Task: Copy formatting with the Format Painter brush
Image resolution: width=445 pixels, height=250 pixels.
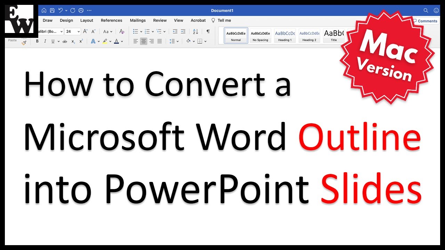Action: point(24,43)
